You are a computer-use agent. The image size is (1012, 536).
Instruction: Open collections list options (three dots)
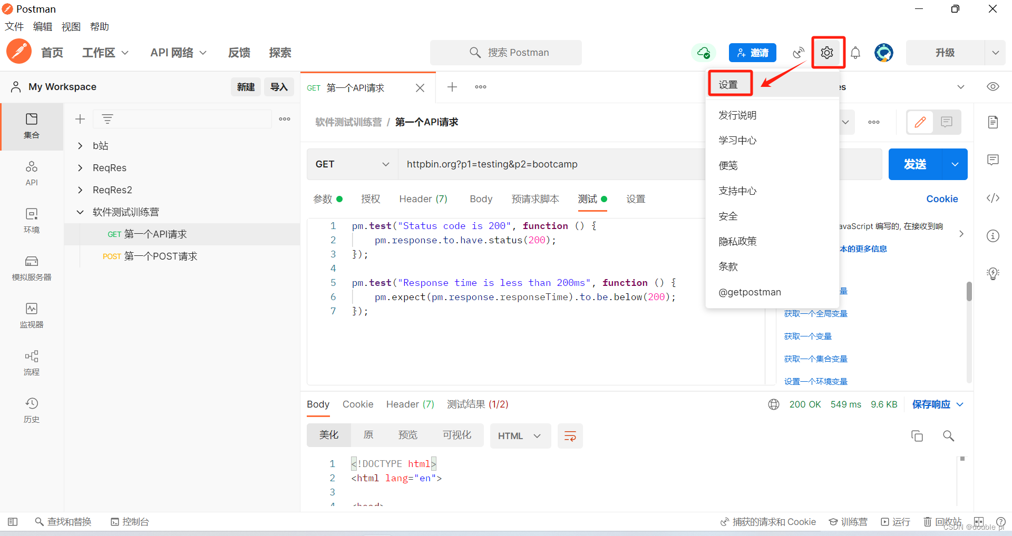tap(285, 119)
